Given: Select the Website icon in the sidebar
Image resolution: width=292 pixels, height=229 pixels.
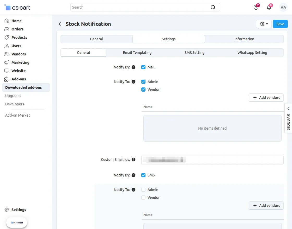Looking at the screenshot, I should click(7, 71).
